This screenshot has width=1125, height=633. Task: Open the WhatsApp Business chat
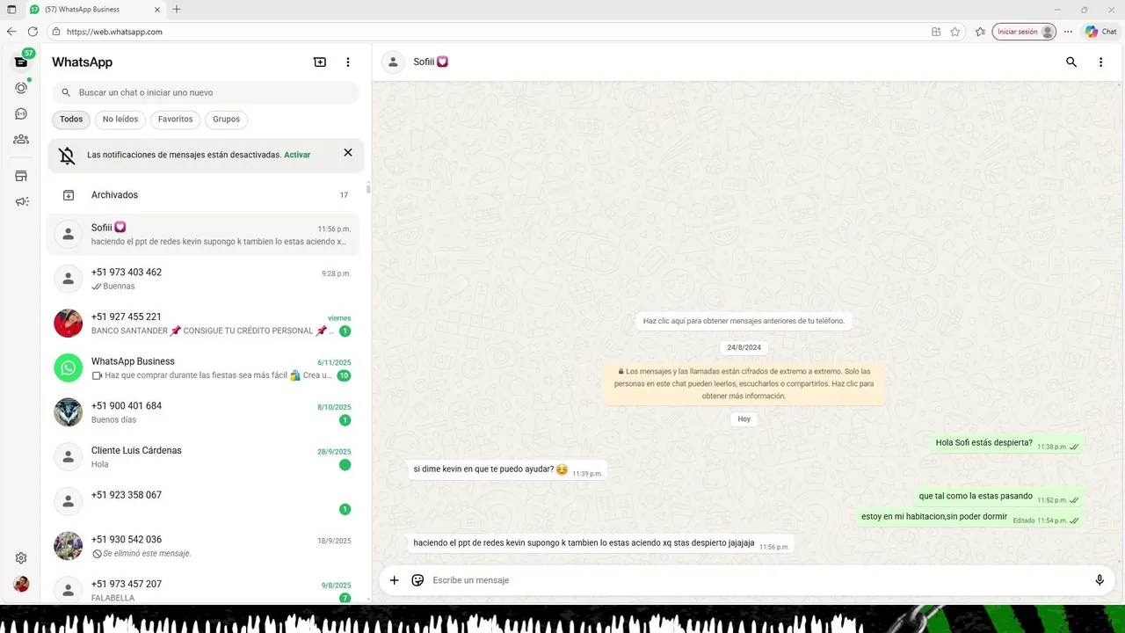click(x=203, y=367)
